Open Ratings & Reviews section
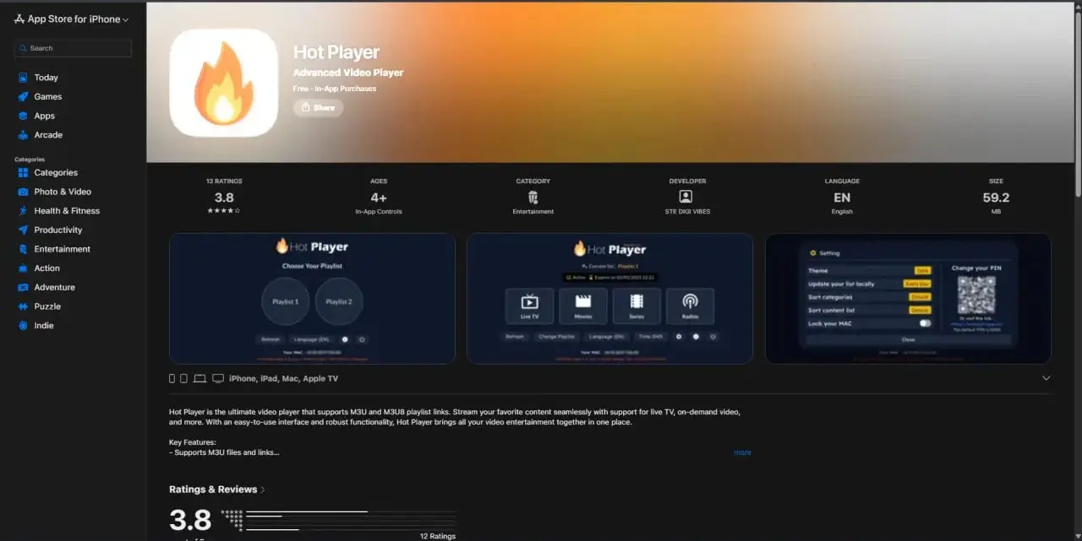1082x541 pixels. pyautogui.click(x=217, y=490)
